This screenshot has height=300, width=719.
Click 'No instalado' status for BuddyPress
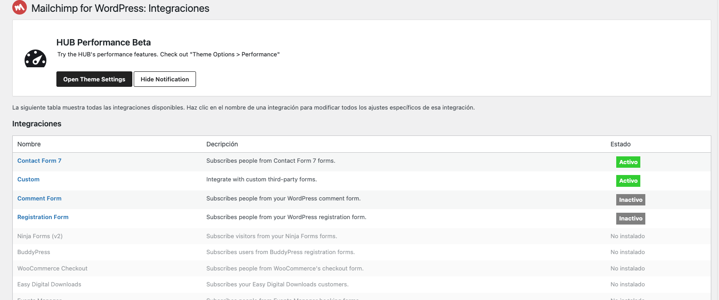tap(628, 252)
